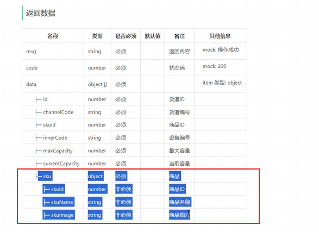Select the innerCode field name
Viewport: 319px width, 232px height.
[x=55, y=137]
